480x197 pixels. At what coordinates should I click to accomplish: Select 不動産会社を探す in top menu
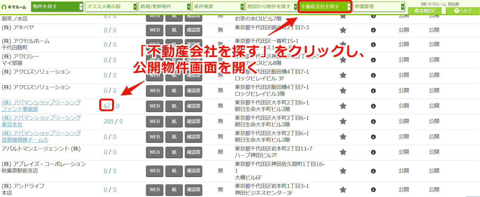click(x=325, y=7)
